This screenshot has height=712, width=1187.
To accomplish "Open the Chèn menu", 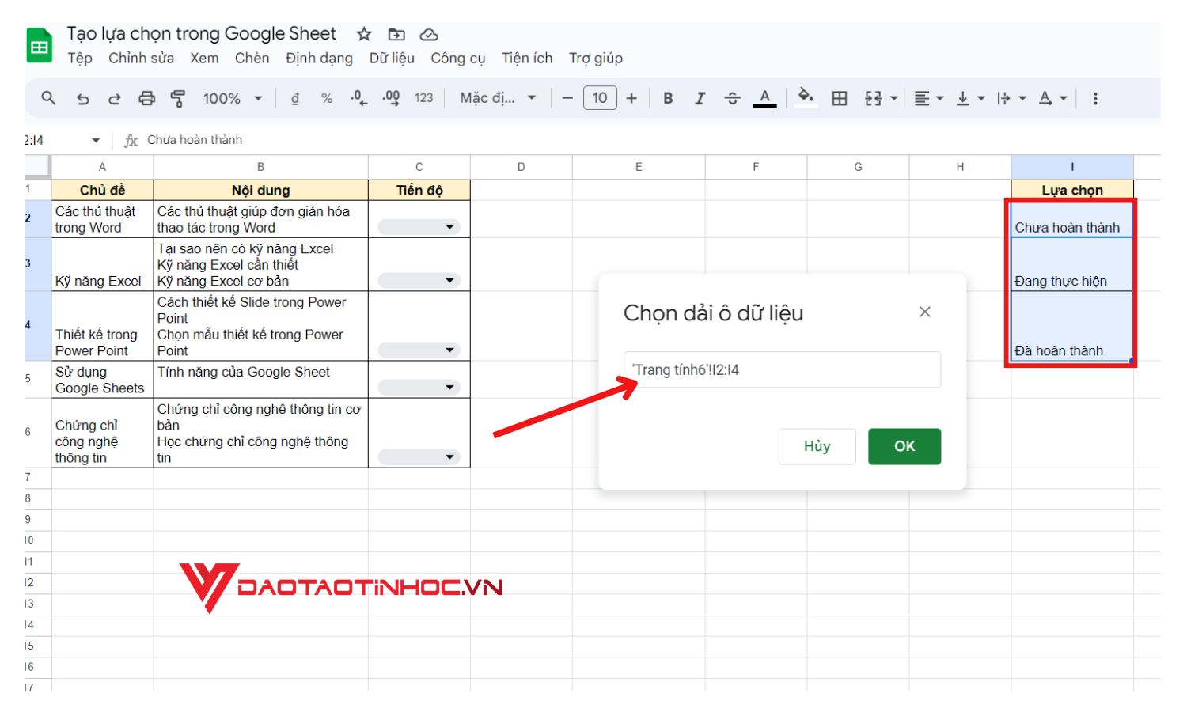I will [x=252, y=58].
